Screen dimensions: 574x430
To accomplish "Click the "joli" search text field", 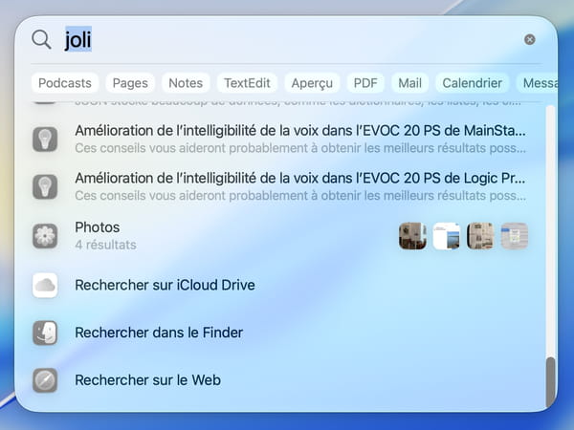I will (x=287, y=40).
